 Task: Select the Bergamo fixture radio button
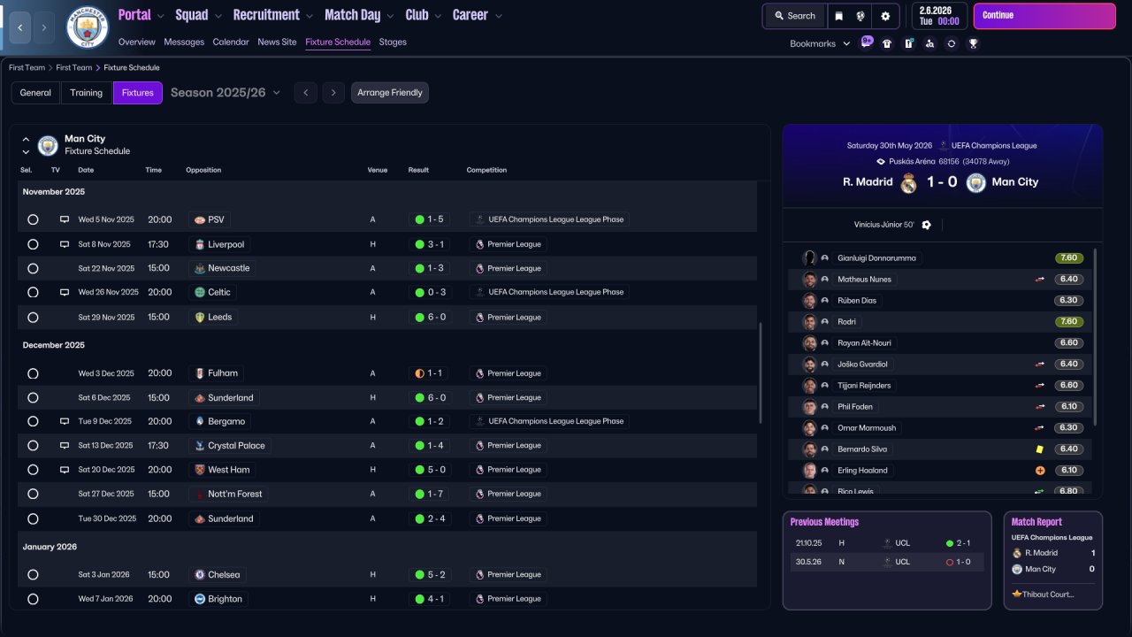[33, 421]
